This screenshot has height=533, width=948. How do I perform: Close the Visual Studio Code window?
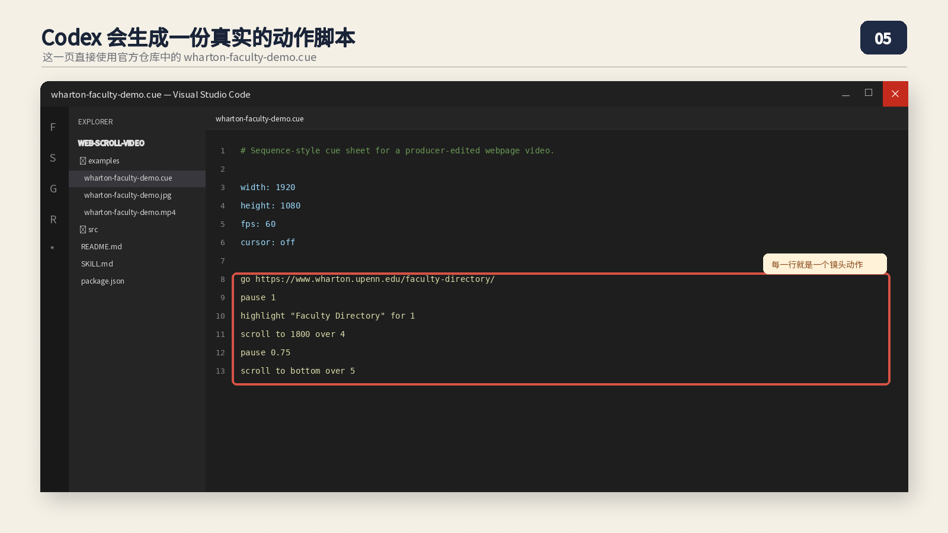click(895, 94)
